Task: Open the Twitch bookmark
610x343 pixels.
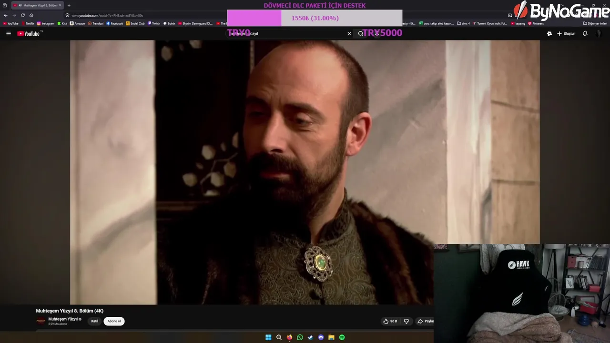Action: pyautogui.click(x=154, y=23)
